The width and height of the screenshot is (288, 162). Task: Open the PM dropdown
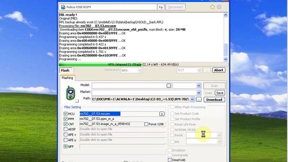coord(219,142)
